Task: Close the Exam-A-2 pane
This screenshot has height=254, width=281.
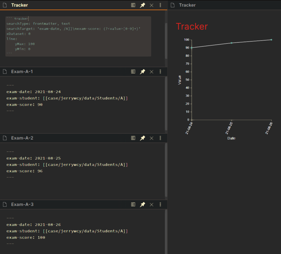Action: coord(152,138)
